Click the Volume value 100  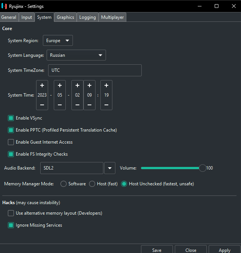(209, 168)
